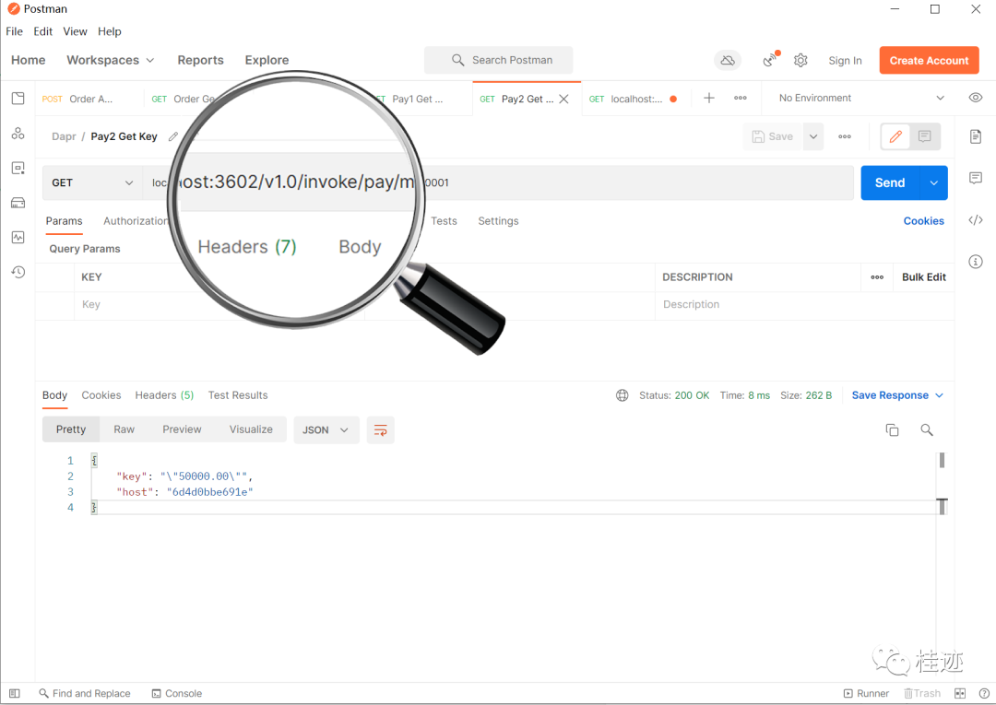Open the View menu
This screenshot has height=705, width=996.
coord(75,31)
